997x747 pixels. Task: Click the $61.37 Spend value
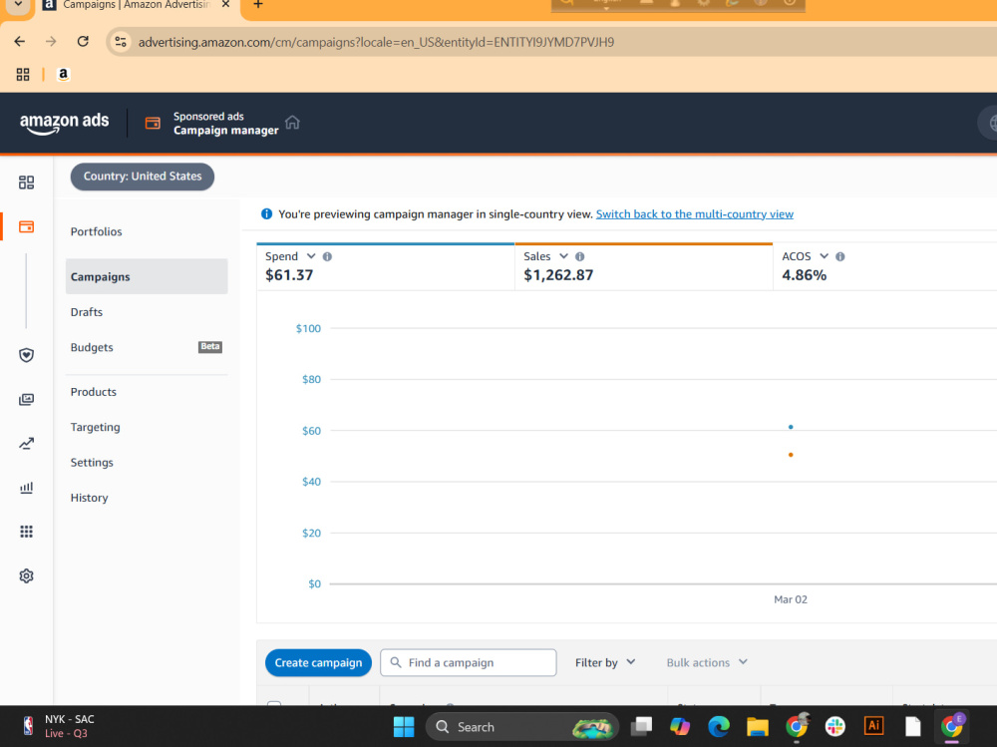pyautogui.click(x=289, y=275)
